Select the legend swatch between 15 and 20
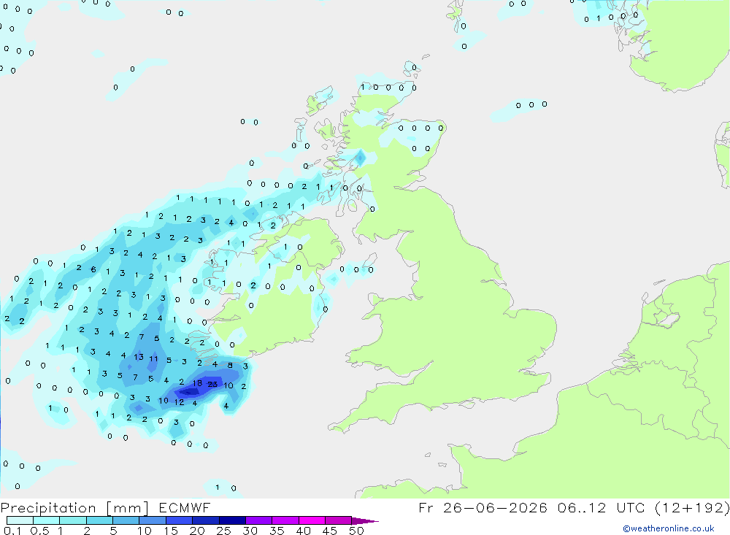This screenshot has width=730, height=535. [179, 520]
